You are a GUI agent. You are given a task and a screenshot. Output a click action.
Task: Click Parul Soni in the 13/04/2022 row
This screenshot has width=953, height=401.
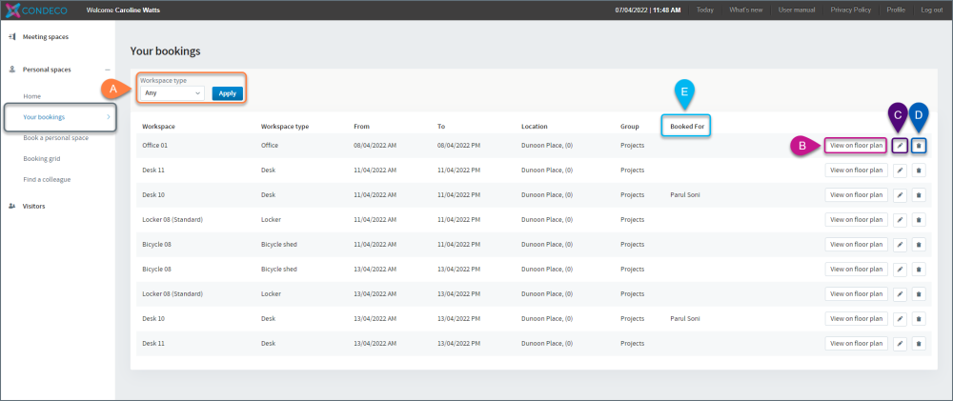coord(685,318)
